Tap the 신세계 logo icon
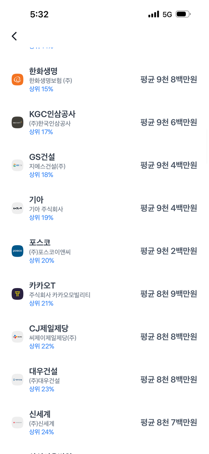Viewport: 209px width, 454px height. point(18,423)
